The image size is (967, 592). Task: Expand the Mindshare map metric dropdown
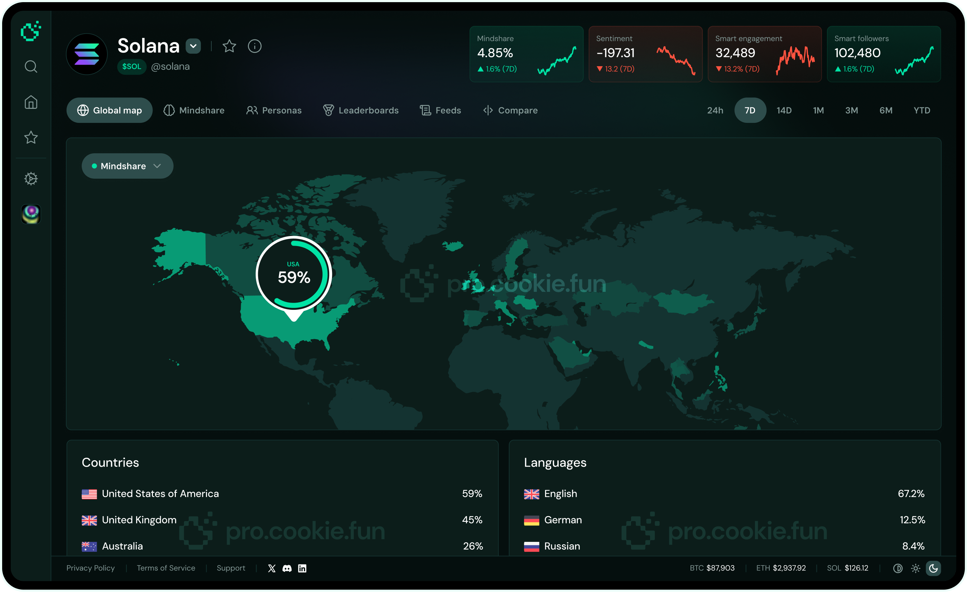[128, 166]
